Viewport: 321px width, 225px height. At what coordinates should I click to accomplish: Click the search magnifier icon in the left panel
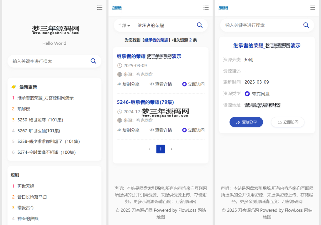point(93,61)
